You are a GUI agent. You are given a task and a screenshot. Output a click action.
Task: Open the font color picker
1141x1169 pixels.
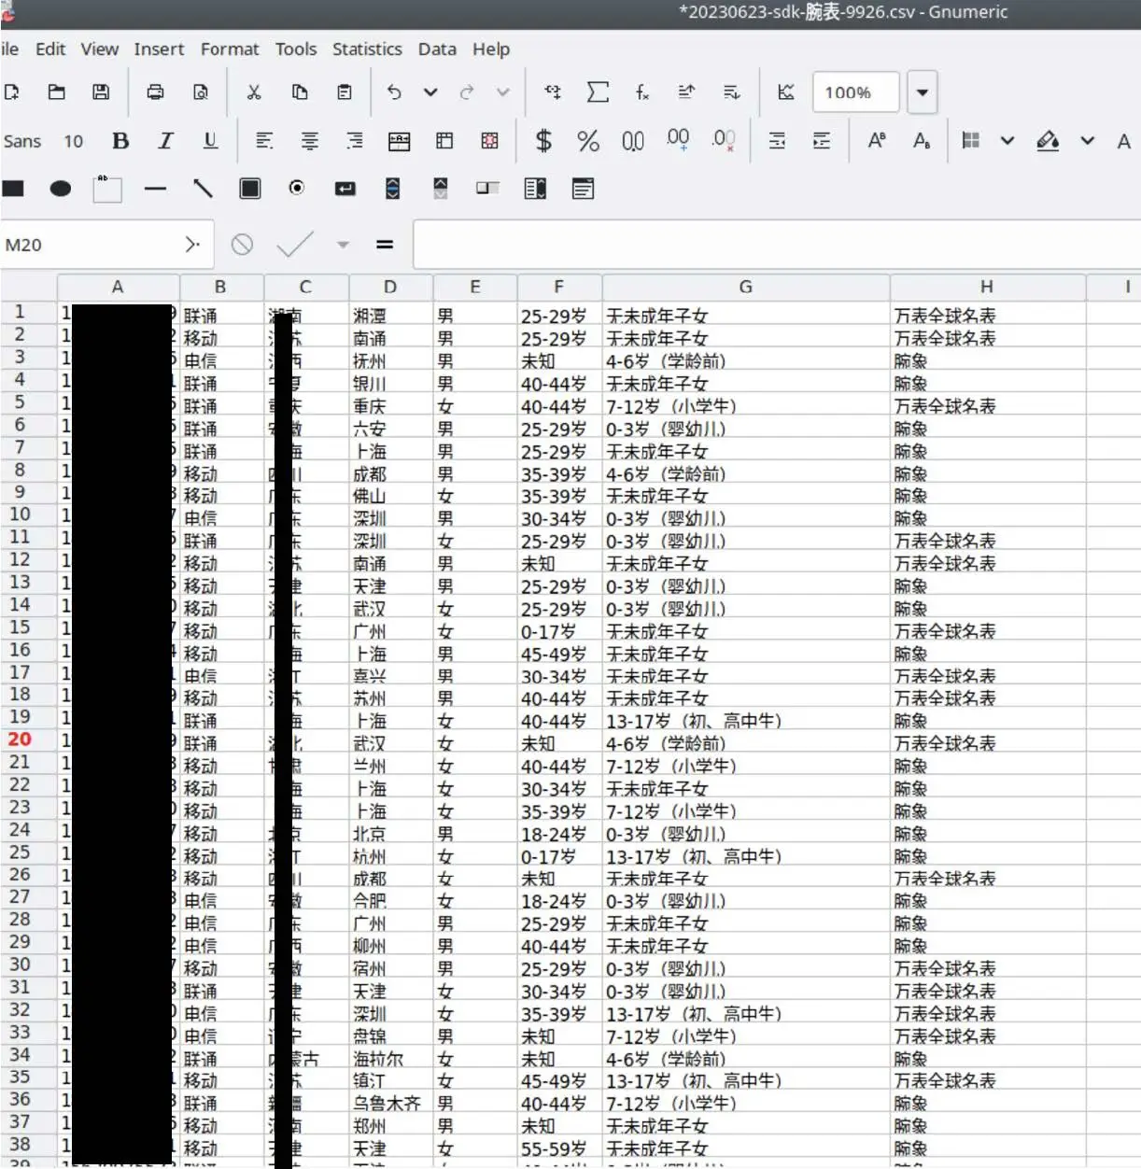tap(1124, 140)
